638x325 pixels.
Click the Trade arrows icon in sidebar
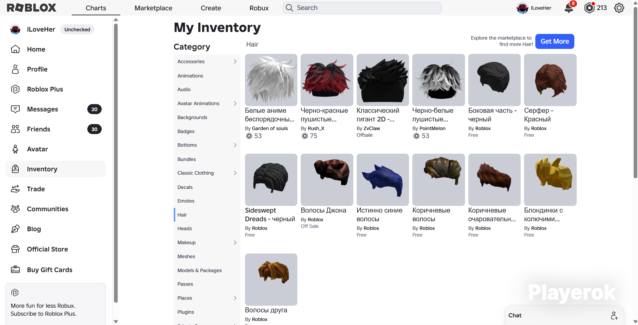[x=15, y=189]
